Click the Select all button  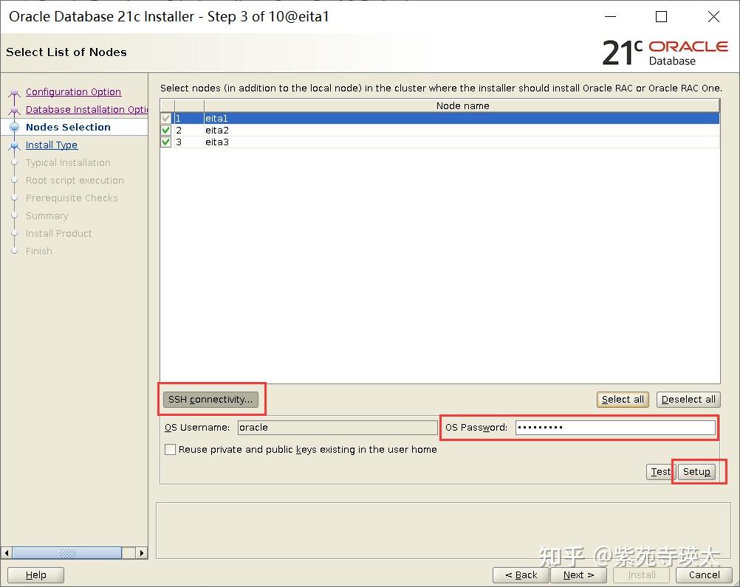(x=623, y=400)
